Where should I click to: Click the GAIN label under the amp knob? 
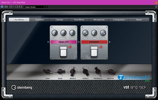tap(47, 79)
